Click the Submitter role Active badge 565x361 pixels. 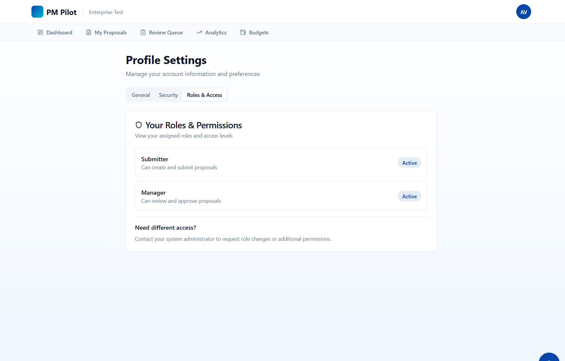[x=409, y=163]
